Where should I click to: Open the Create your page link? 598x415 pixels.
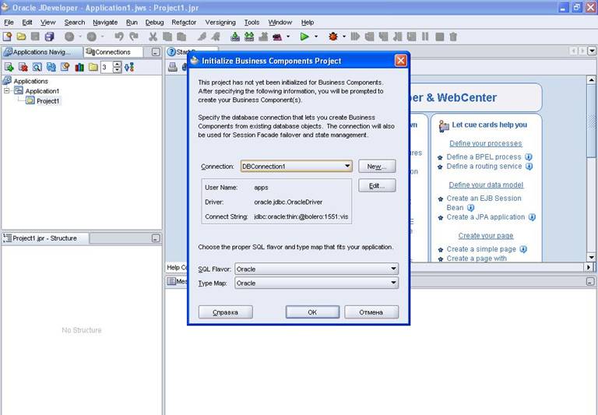(x=486, y=236)
